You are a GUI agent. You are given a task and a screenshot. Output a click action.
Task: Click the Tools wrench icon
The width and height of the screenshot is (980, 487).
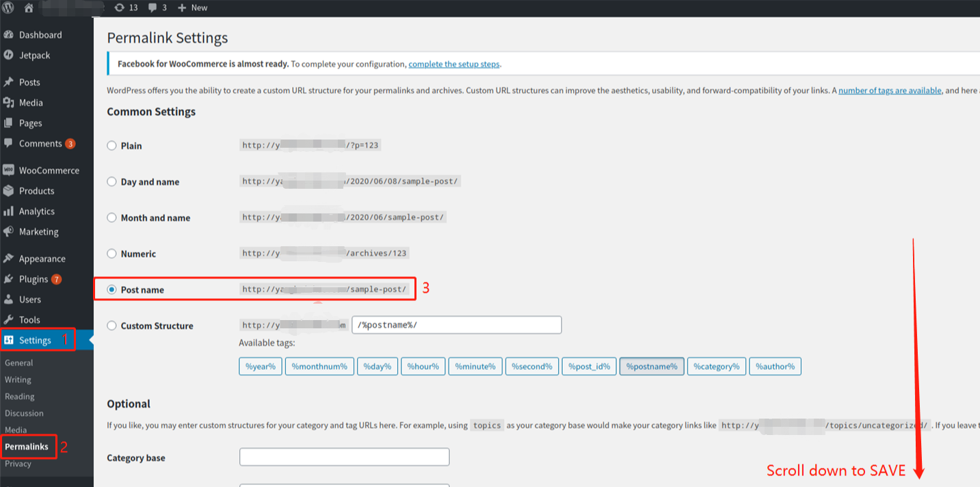[x=8, y=320]
